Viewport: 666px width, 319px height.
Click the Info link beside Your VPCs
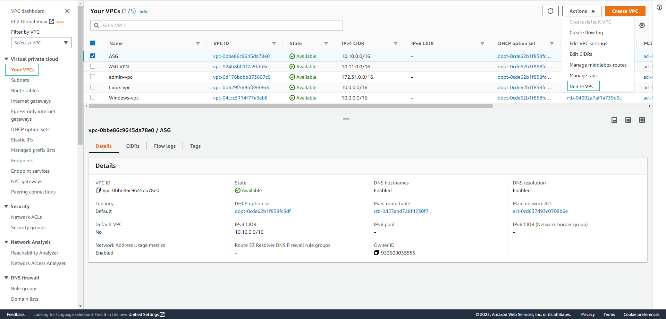tap(143, 12)
